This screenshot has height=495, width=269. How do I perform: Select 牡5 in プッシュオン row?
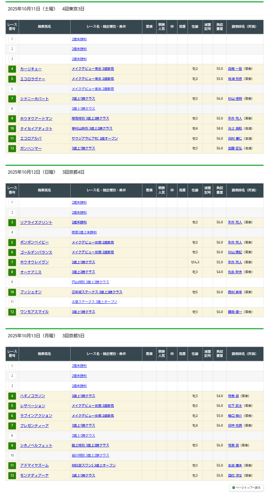pos(195,292)
